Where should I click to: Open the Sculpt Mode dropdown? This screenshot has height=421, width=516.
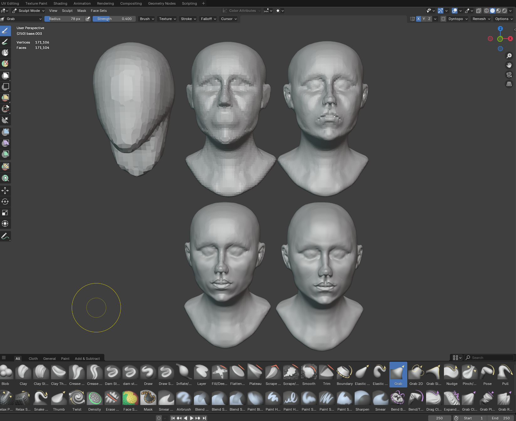click(29, 11)
